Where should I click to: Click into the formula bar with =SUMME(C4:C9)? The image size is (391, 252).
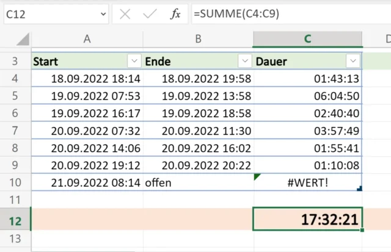(287, 14)
